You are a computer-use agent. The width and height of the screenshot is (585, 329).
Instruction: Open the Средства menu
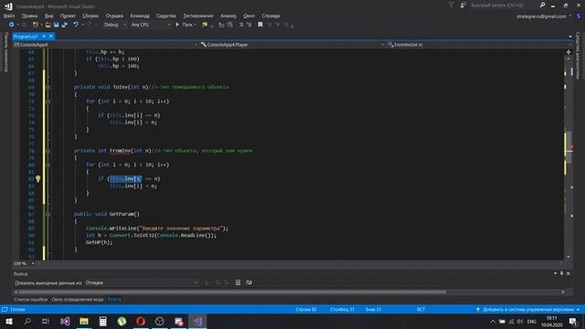[x=166, y=16]
